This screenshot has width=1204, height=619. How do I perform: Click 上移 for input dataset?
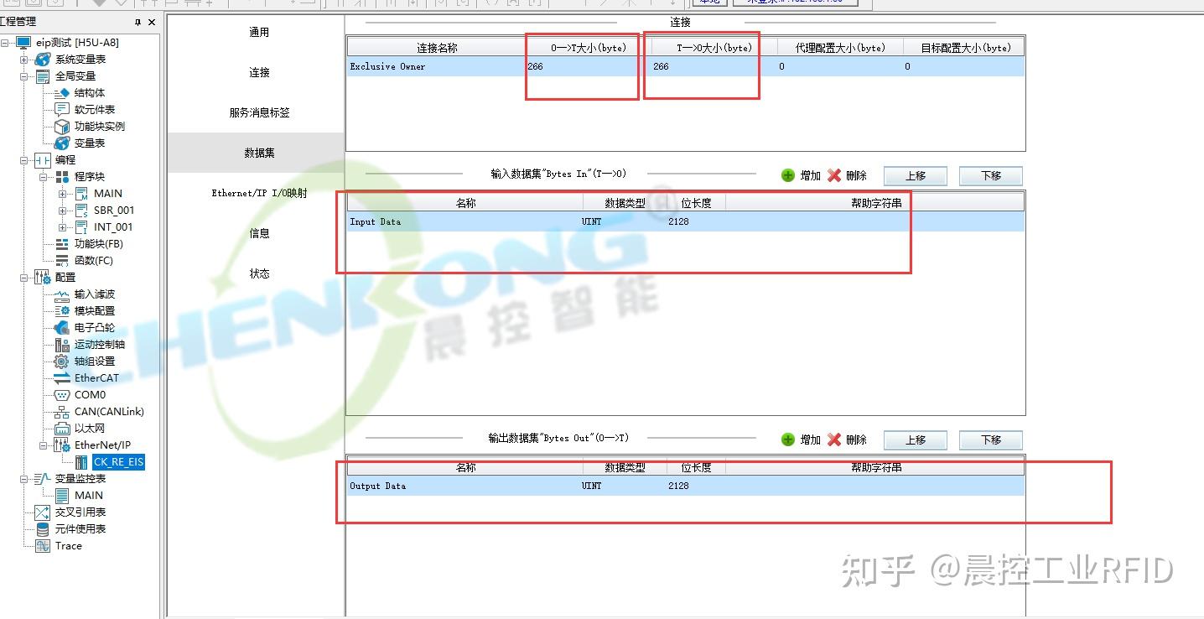(x=915, y=176)
